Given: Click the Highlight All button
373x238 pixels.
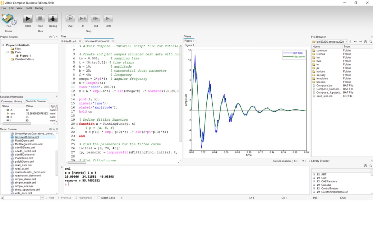Looking at the screenshot, I should (x=84, y=198).
